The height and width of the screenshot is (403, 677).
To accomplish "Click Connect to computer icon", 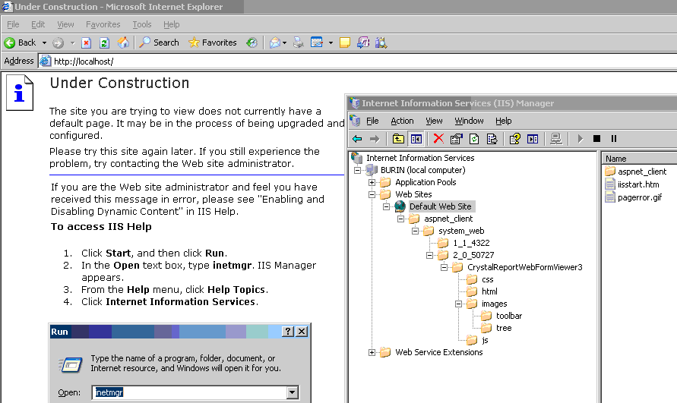I will pos(556,139).
